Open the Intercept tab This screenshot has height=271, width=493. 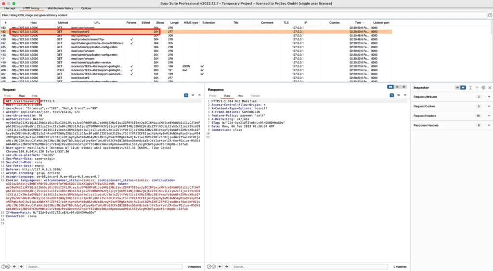click(10, 8)
